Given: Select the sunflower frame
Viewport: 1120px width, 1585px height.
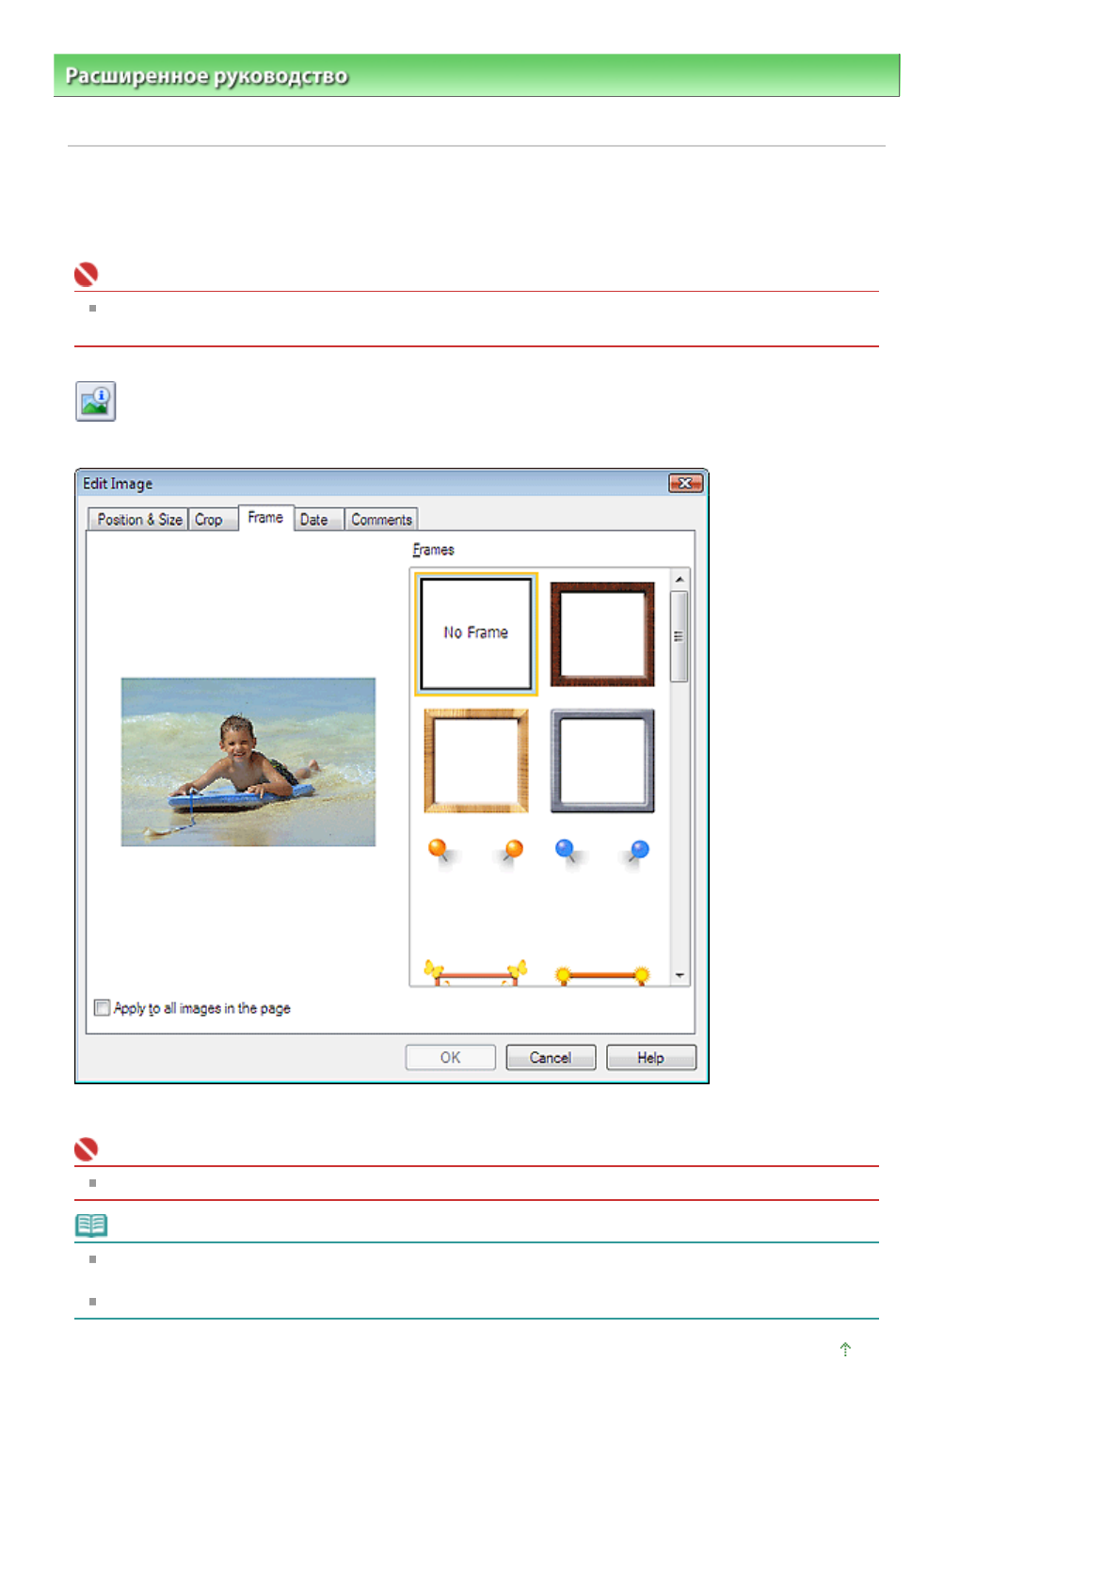Looking at the screenshot, I should pyautogui.click(x=602, y=974).
